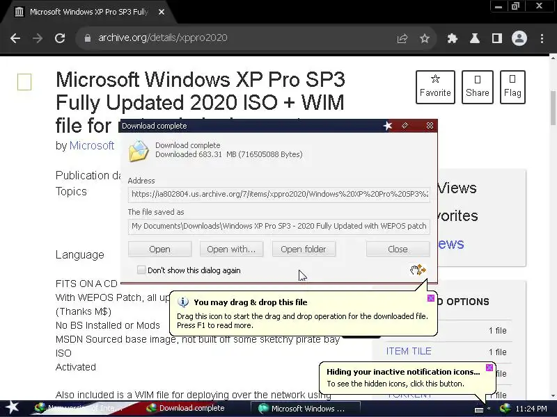Click 'Downloaded 683.31 MB' text
The image size is (557, 417).
229,154
